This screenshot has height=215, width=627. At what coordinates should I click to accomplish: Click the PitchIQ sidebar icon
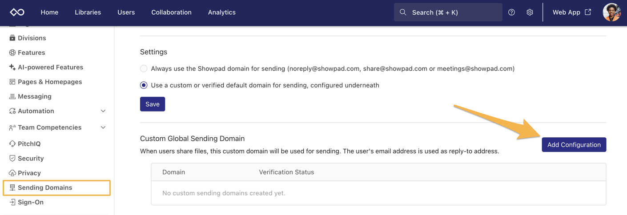coord(12,144)
